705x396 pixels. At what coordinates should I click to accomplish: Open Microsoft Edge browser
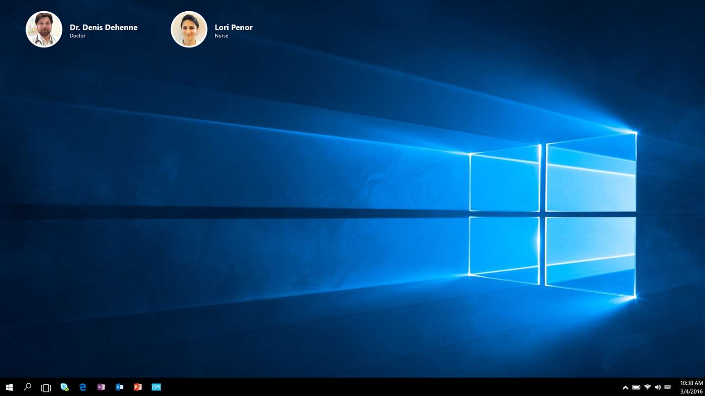pos(83,387)
